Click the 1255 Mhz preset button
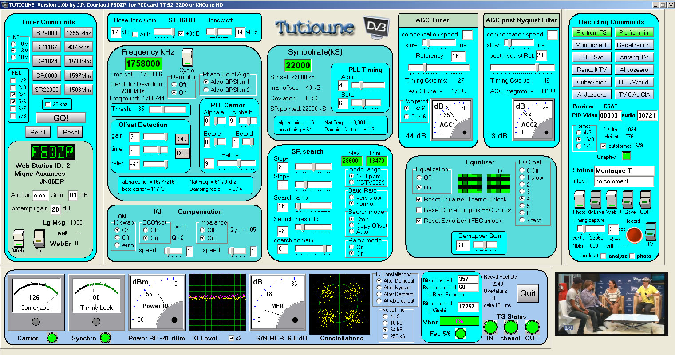Image resolution: width=675 pixels, height=355 pixels. (79, 33)
